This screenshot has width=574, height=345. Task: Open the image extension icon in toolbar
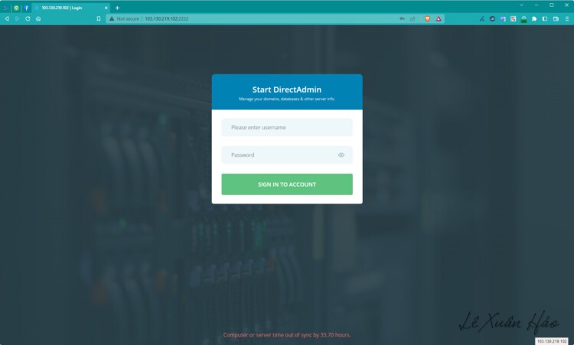[514, 18]
